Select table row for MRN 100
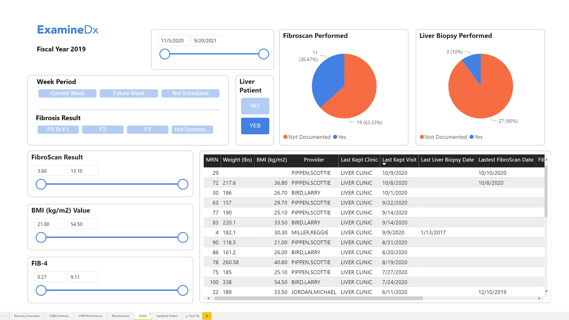 point(374,282)
